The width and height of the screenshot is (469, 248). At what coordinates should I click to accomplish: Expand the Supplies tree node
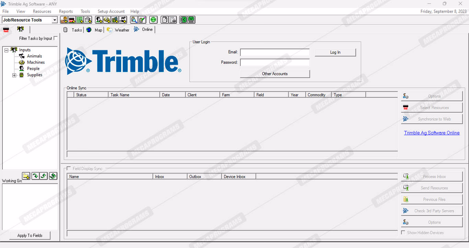[x=14, y=75]
